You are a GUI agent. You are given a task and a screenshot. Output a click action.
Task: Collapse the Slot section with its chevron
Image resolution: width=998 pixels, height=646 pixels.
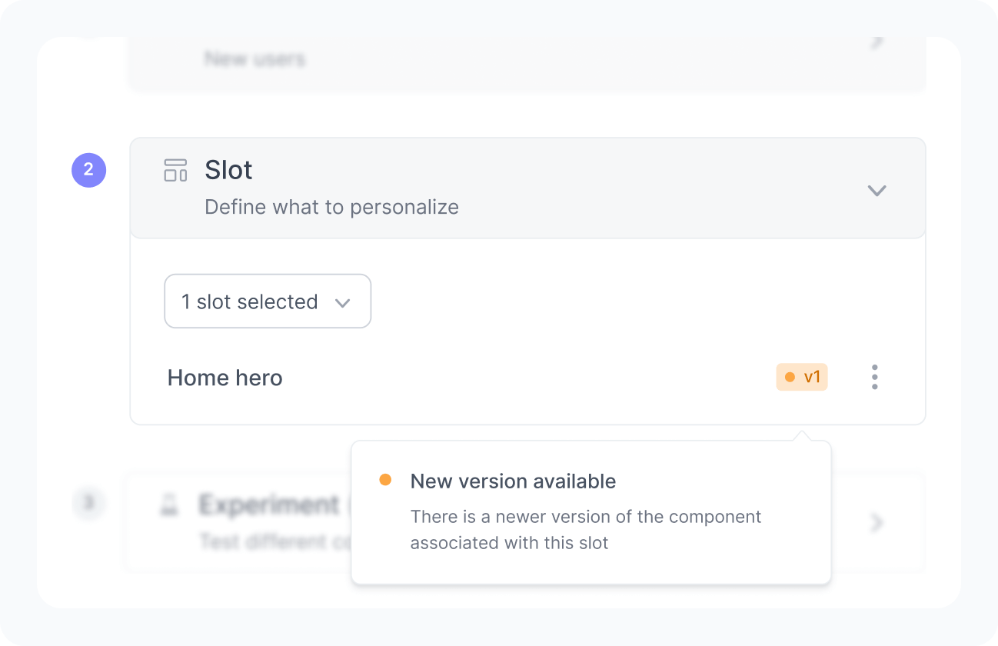[877, 190]
